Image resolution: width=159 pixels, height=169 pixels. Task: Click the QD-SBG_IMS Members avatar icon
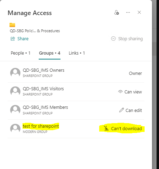tap(15, 110)
